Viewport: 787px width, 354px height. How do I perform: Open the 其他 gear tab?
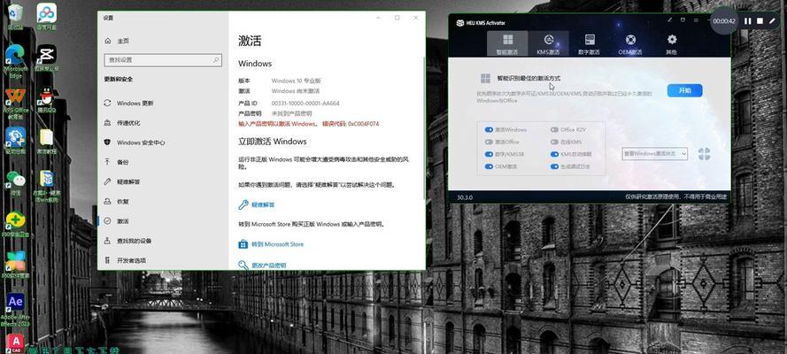pos(671,43)
